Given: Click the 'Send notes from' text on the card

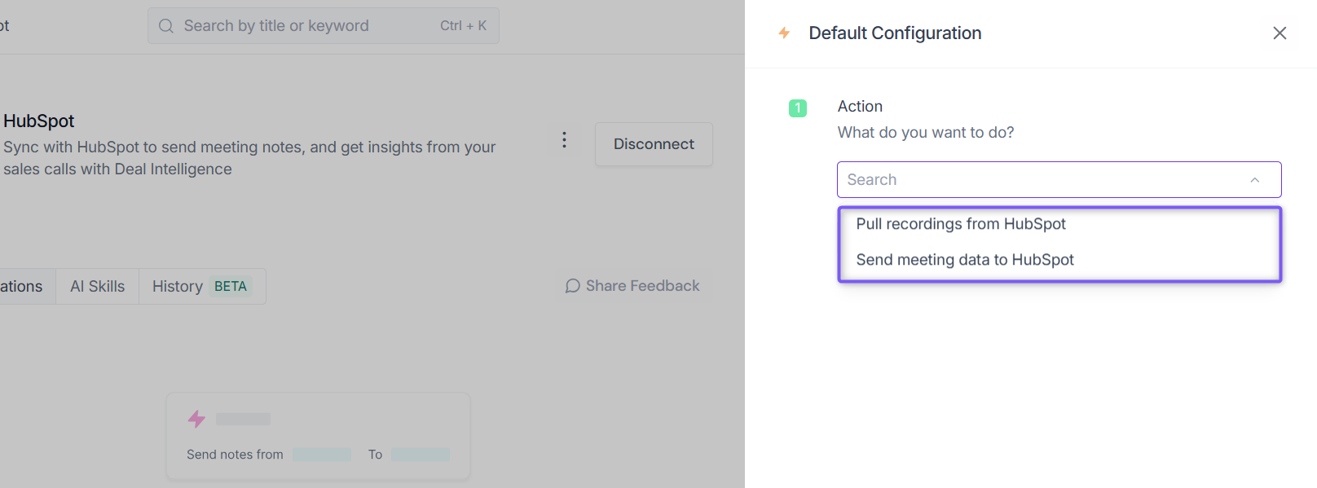Looking at the screenshot, I should [x=235, y=455].
